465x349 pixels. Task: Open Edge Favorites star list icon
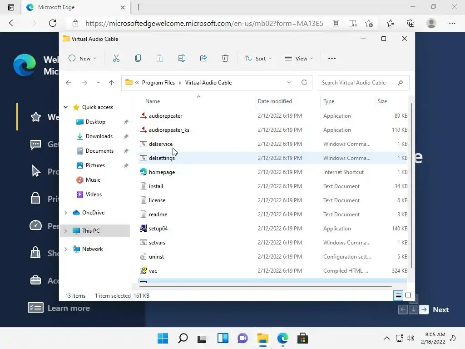[391, 23]
